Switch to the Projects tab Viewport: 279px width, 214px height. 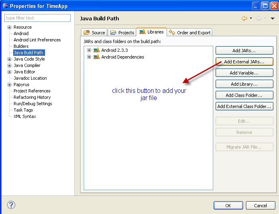(122, 33)
